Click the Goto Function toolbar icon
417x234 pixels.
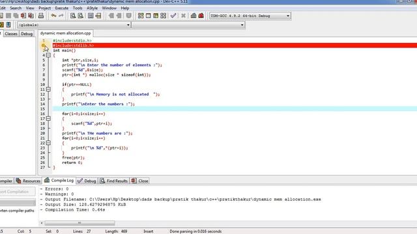tap(91, 16)
